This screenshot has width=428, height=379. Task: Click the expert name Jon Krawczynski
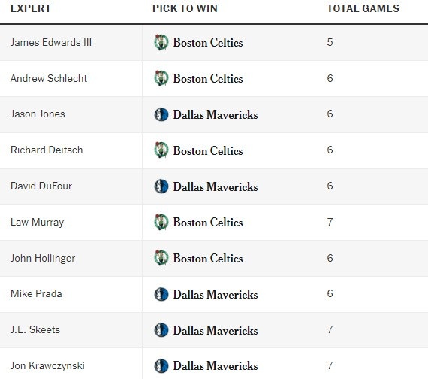point(47,366)
